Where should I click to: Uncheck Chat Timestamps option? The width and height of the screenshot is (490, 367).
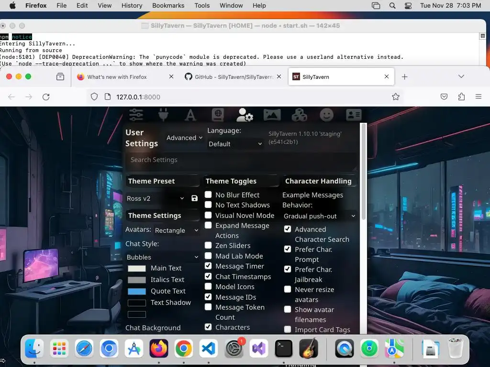pos(208,276)
